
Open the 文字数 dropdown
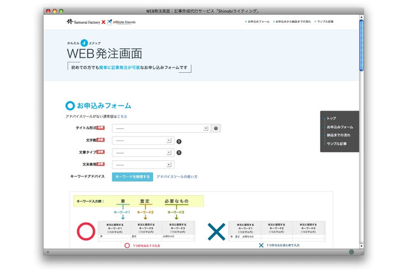143,140
